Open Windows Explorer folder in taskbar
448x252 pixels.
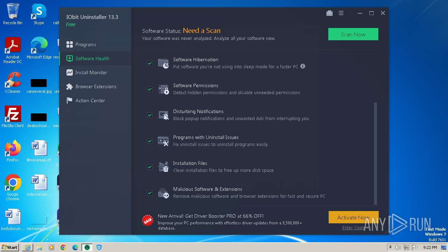pyautogui.click(x=40, y=247)
